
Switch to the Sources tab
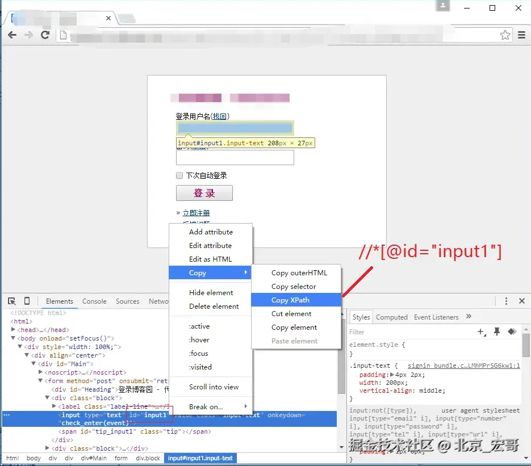point(127,301)
